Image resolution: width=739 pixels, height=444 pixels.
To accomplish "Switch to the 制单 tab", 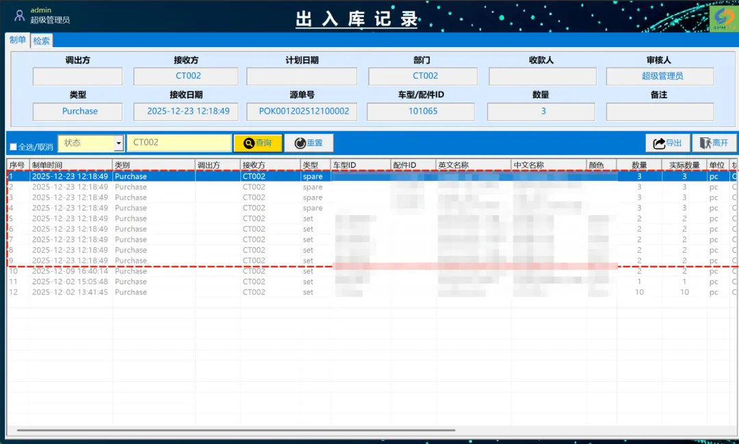I will 17,40.
